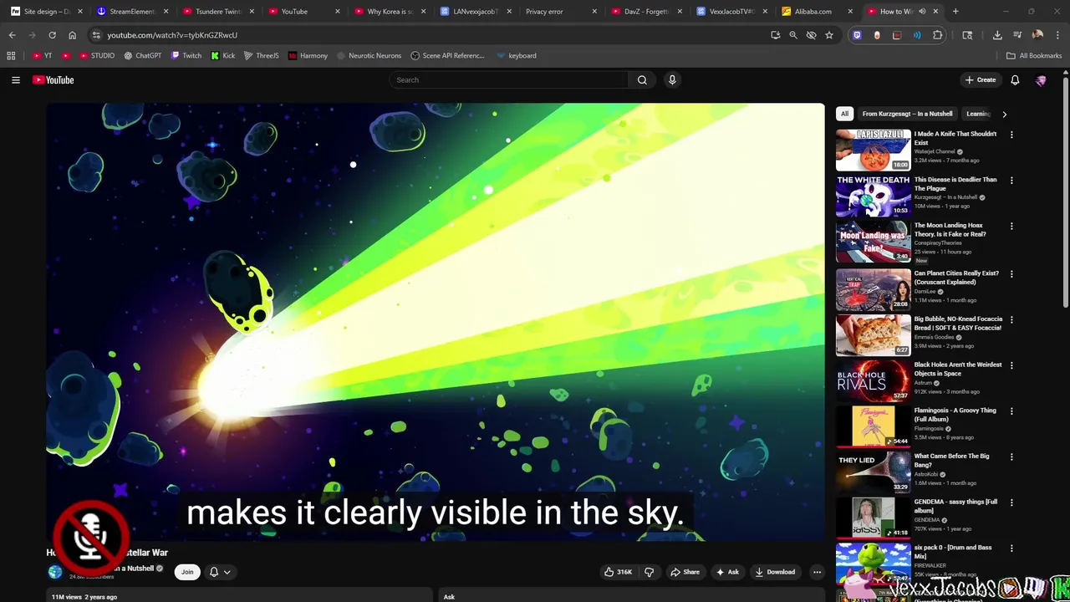The height and width of the screenshot is (602, 1070).
Task: Click the Create button
Action: coord(981,80)
